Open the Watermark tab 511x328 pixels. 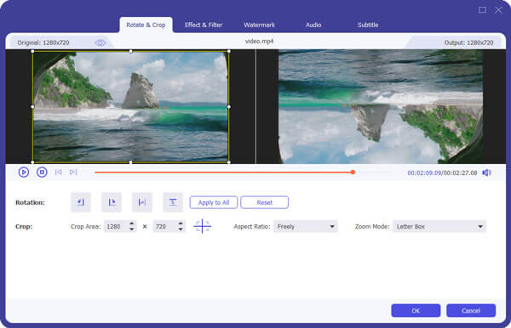(260, 25)
